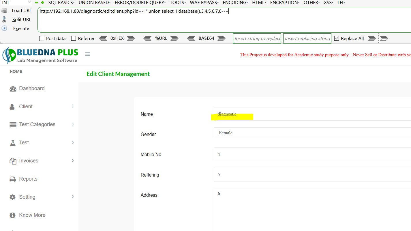Open the SQL BASICS menu
This screenshot has width=411, height=231.
[61, 3]
